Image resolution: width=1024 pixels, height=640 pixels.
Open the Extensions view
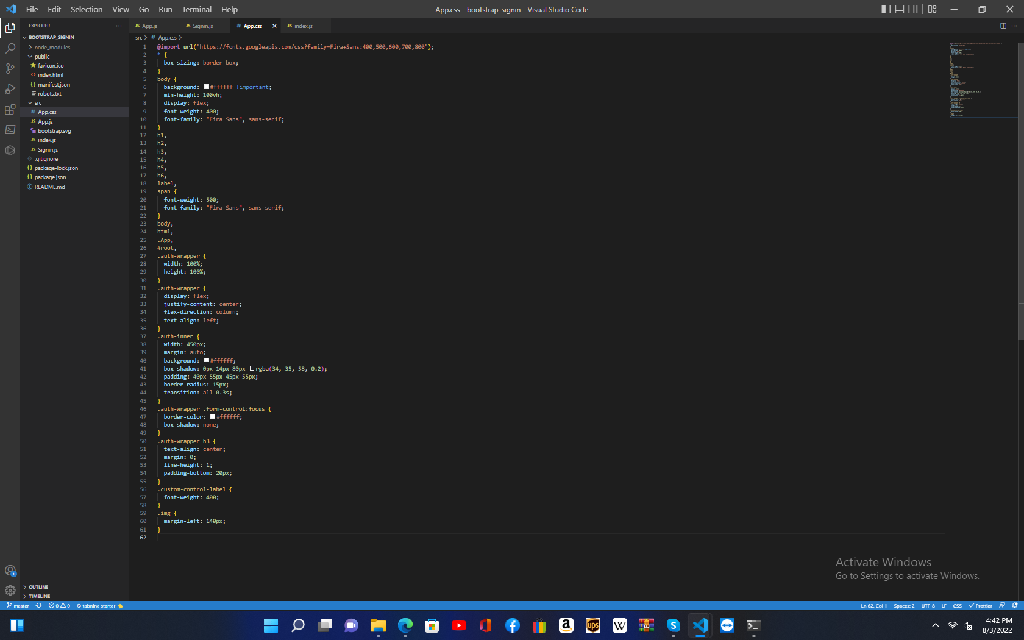pos(10,109)
